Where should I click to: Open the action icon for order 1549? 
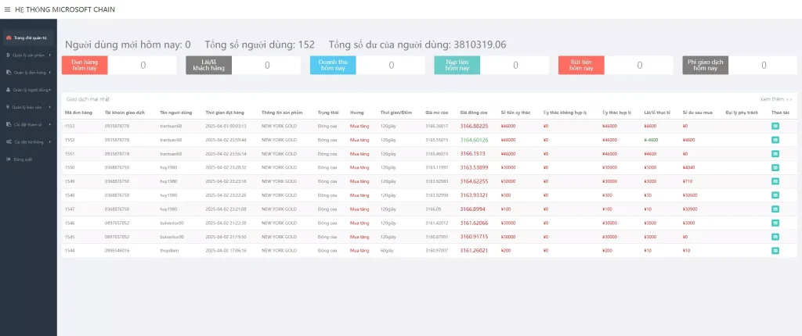(x=775, y=181)
